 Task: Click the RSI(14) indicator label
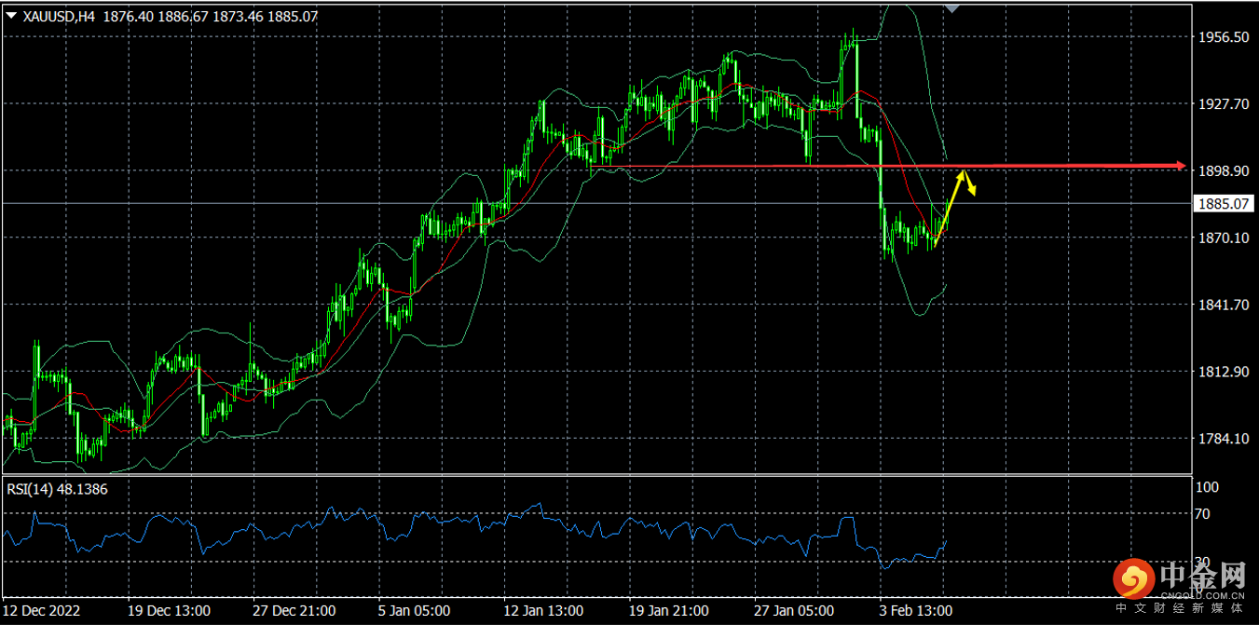(x=57, y=488)
